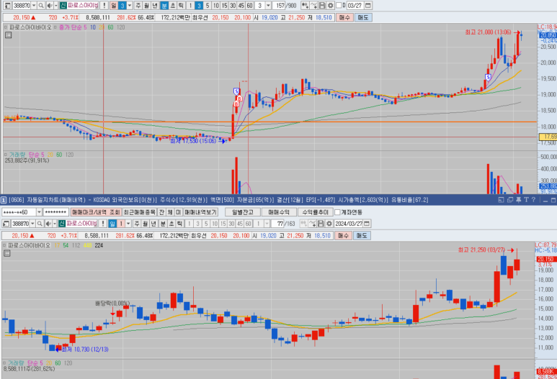Click the speaker icon in 3-minute chart toolbar
The width and height of the screenshot is (557, 379).
coord(50,6)
